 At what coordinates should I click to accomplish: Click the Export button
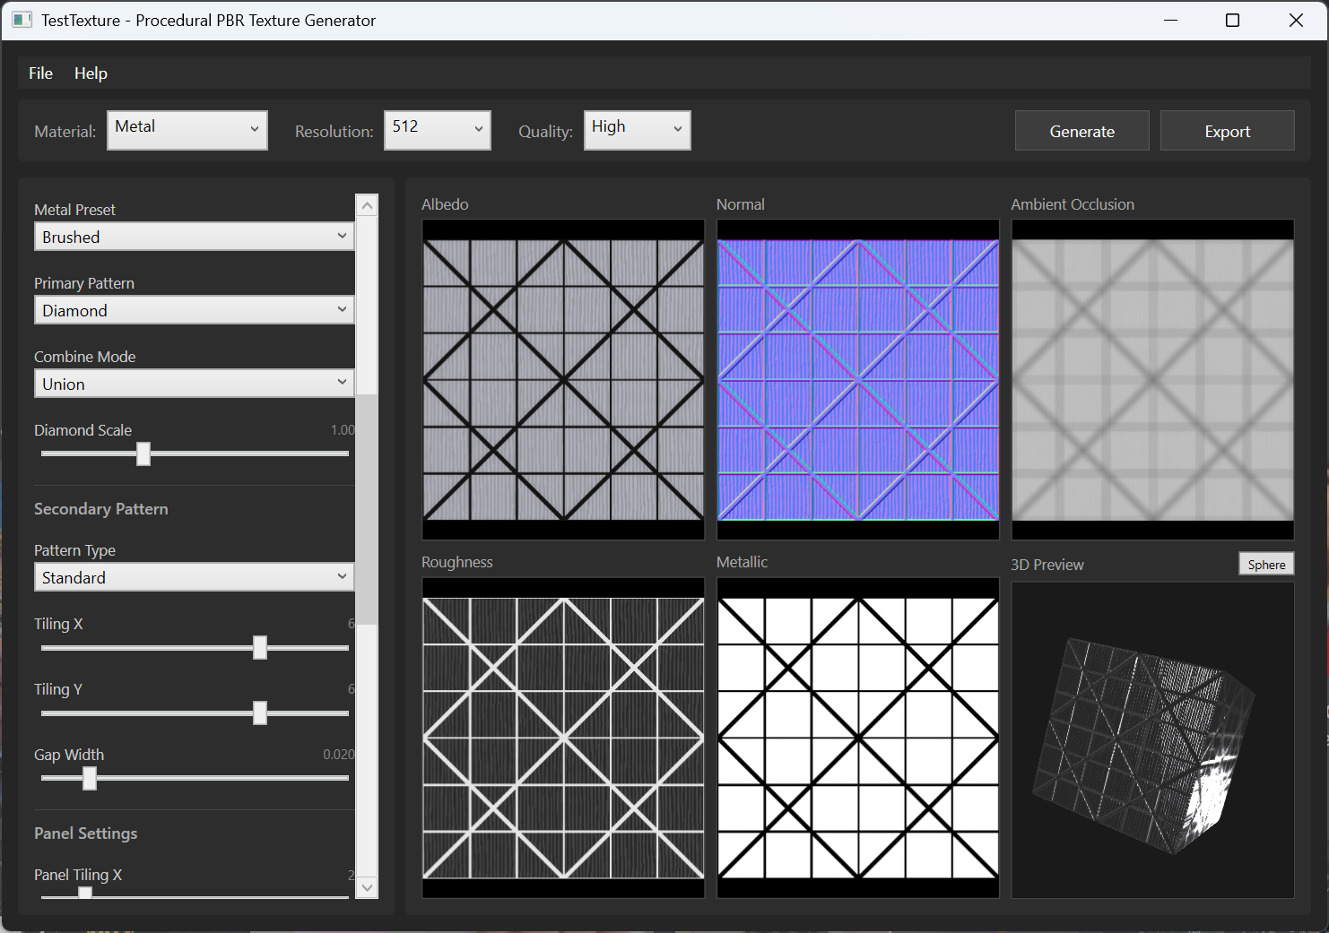[1227, 131]
